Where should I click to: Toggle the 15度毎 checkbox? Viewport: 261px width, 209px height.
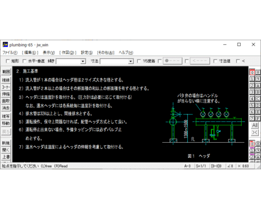point(139,61)
